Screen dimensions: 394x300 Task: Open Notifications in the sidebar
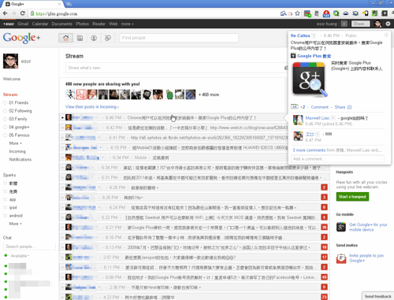click(20, 160)
